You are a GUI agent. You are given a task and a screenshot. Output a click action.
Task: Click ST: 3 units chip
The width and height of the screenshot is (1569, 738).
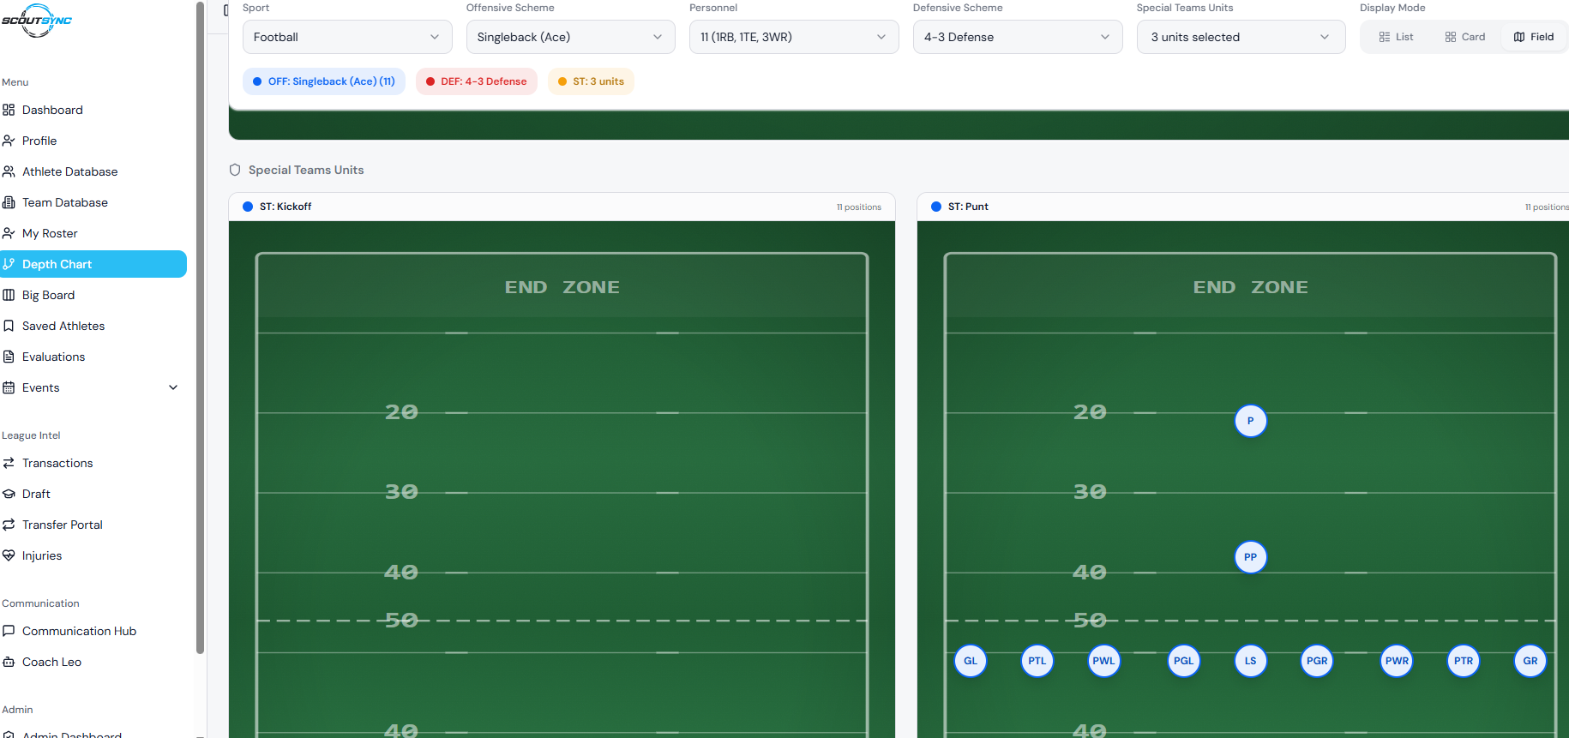pyautogui.click(x=591, y=81)
